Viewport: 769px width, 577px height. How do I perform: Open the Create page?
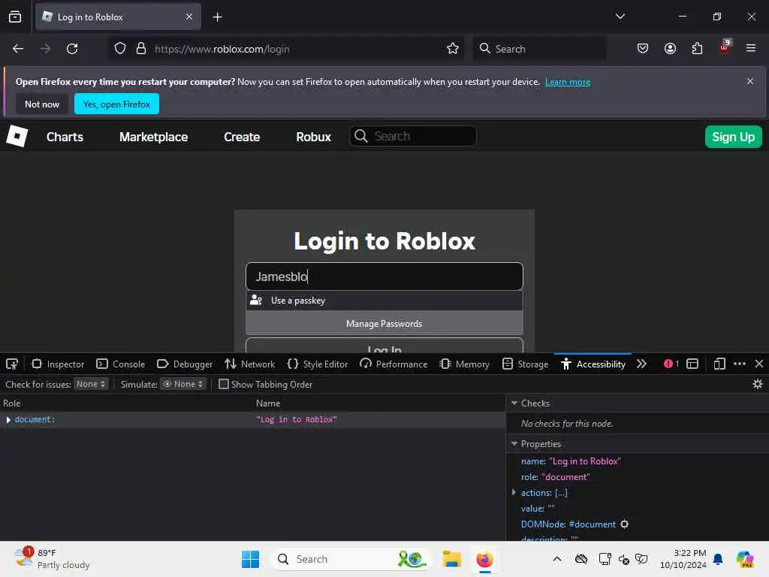[x=242, y=137]
